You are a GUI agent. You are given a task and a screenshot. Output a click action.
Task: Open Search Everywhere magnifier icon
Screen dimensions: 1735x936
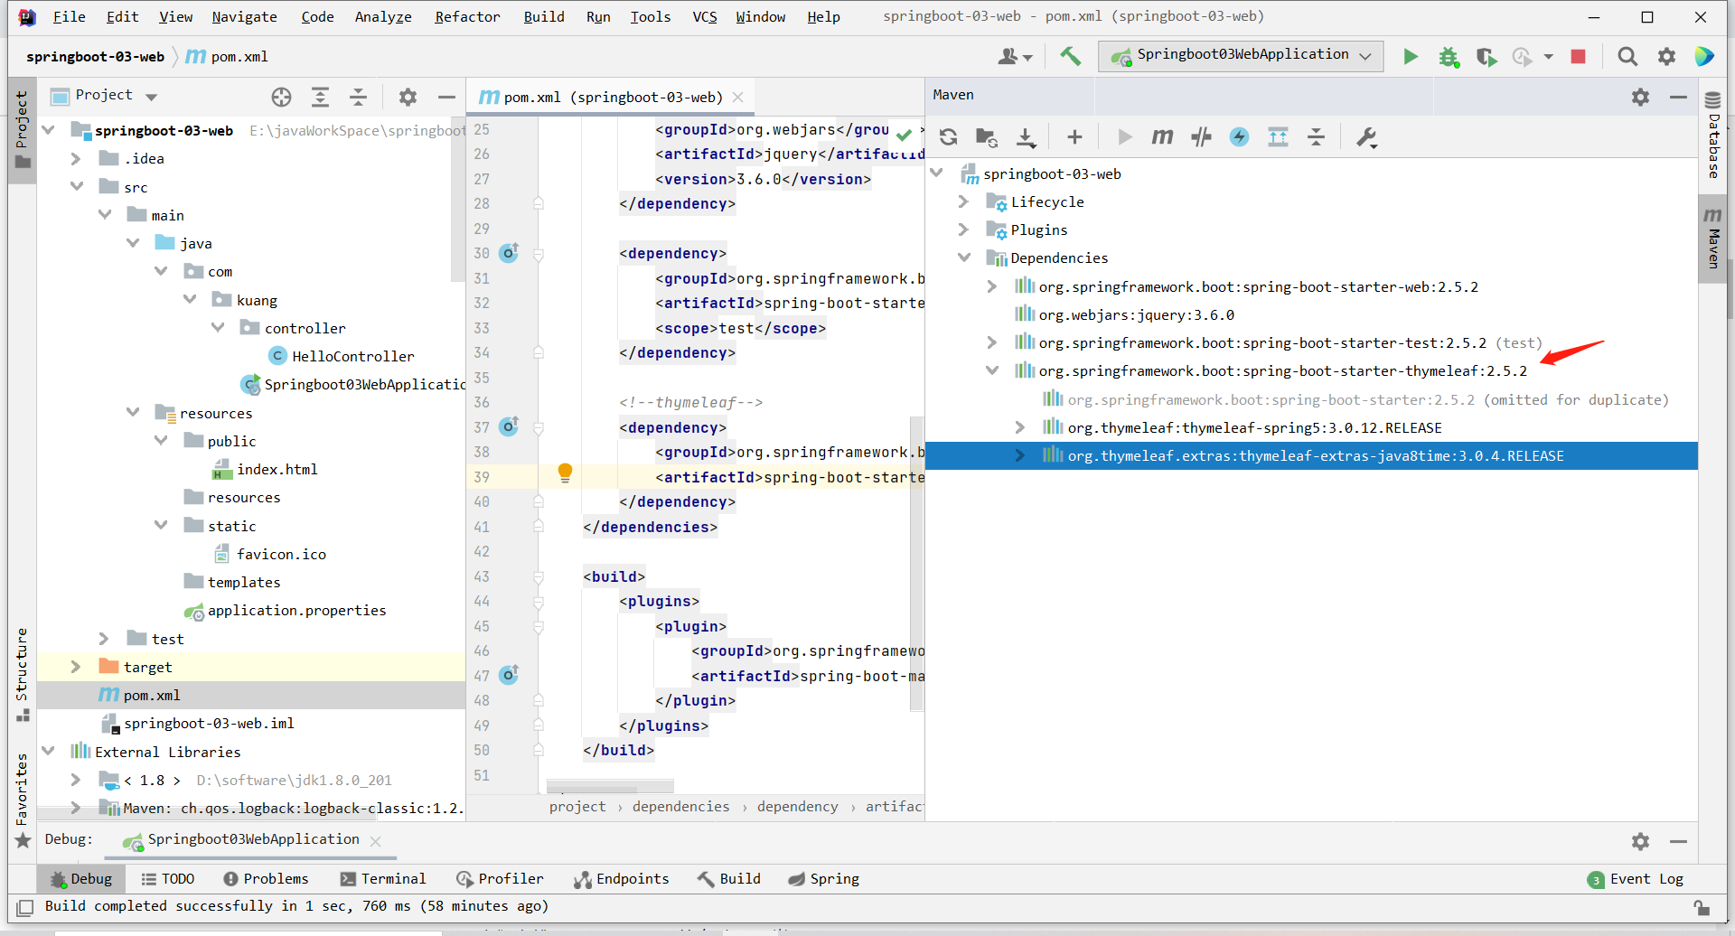[x=1627, y=57]
